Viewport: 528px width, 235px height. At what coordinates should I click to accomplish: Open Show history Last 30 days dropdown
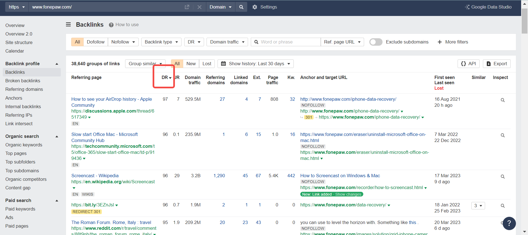(x=255, y=64)
